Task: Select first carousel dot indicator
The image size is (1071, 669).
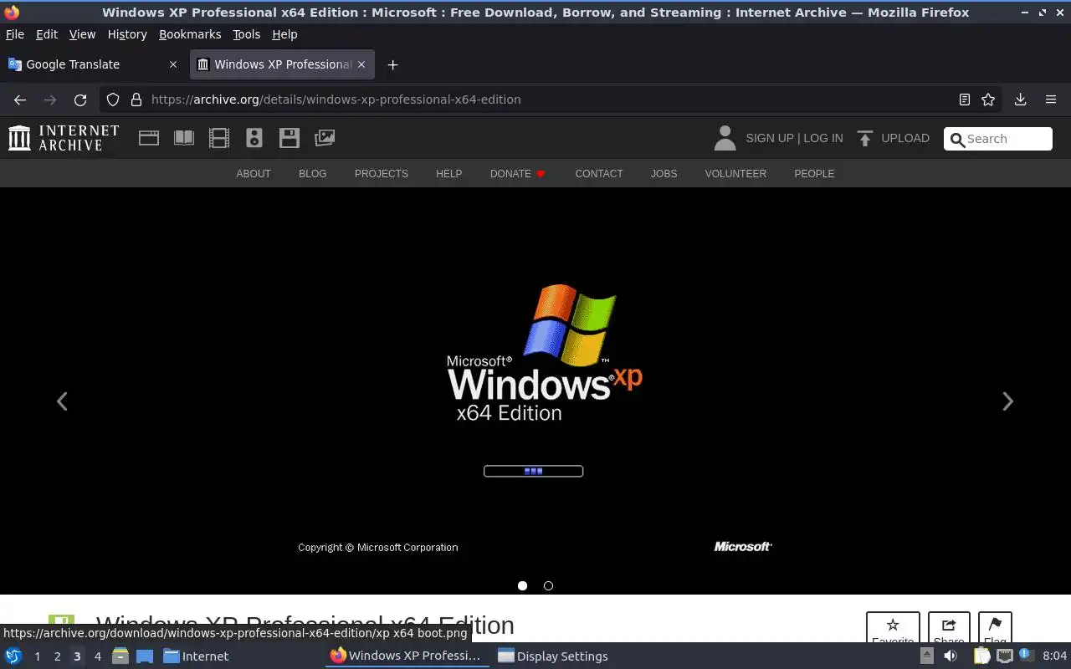Action: coord(522,585)
